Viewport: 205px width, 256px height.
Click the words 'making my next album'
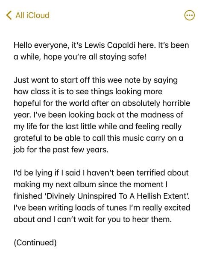click(x=55, y=185)
